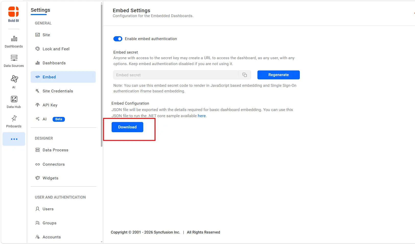
Task: Click the three-dots more button in the rail
Action: click(14, 139)
